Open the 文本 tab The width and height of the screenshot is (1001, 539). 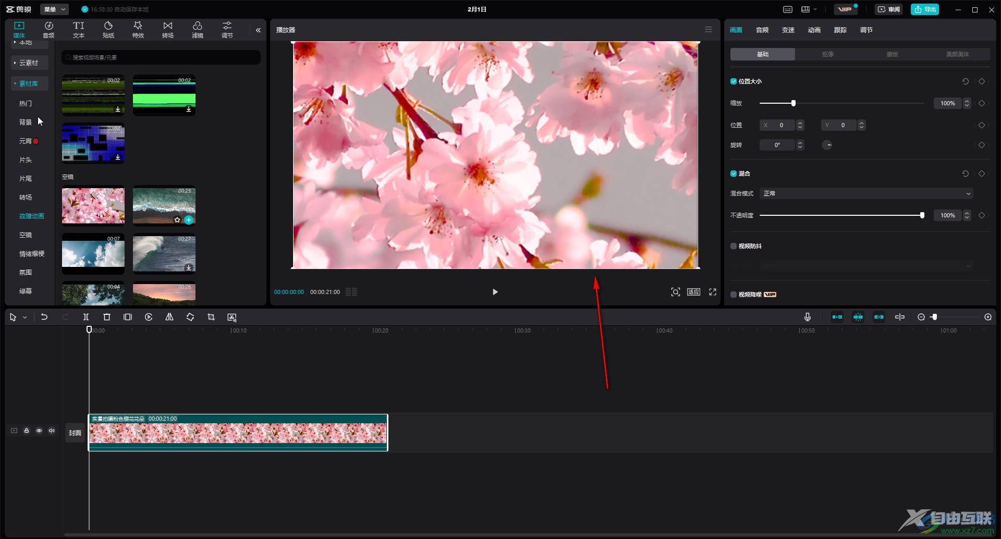(79, 30)
